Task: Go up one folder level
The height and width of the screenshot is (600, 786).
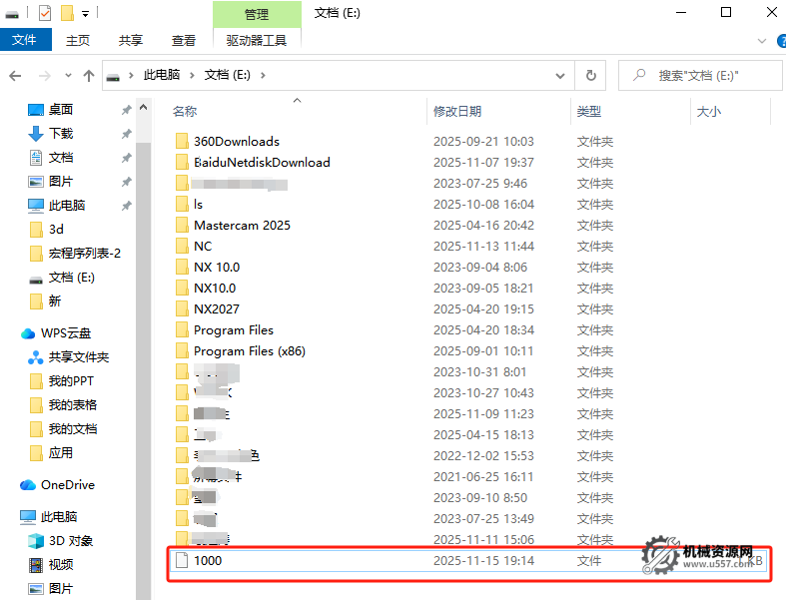Action: (89, 76)
